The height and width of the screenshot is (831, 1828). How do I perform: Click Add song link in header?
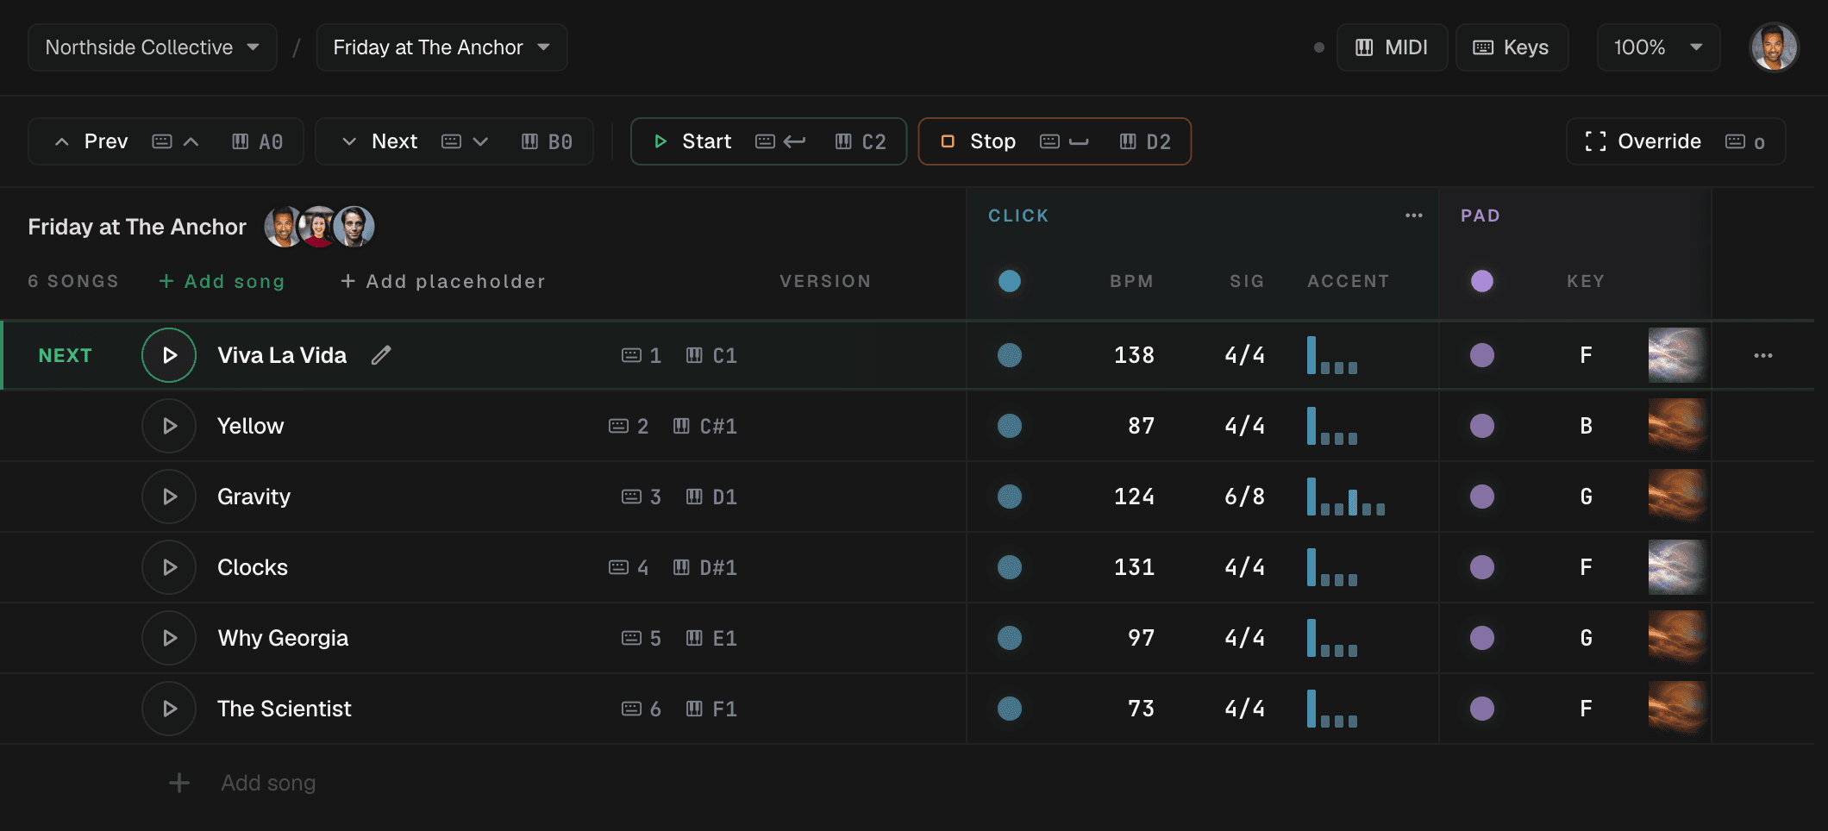point(222,281)
